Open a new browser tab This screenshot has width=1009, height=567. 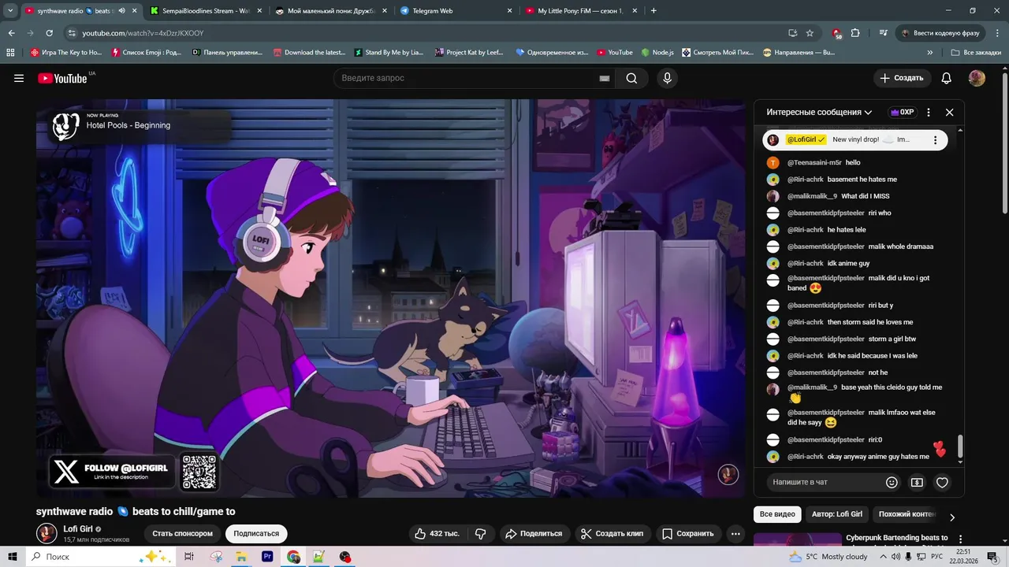pyautogui.click(x=653, y=11)
